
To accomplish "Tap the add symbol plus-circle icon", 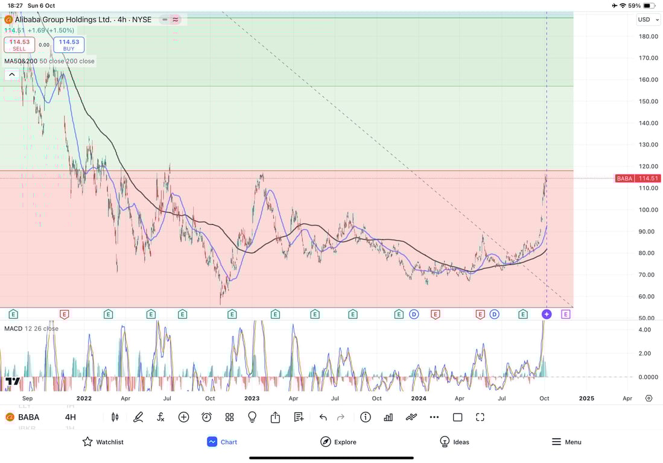I will tap(183, 417).
